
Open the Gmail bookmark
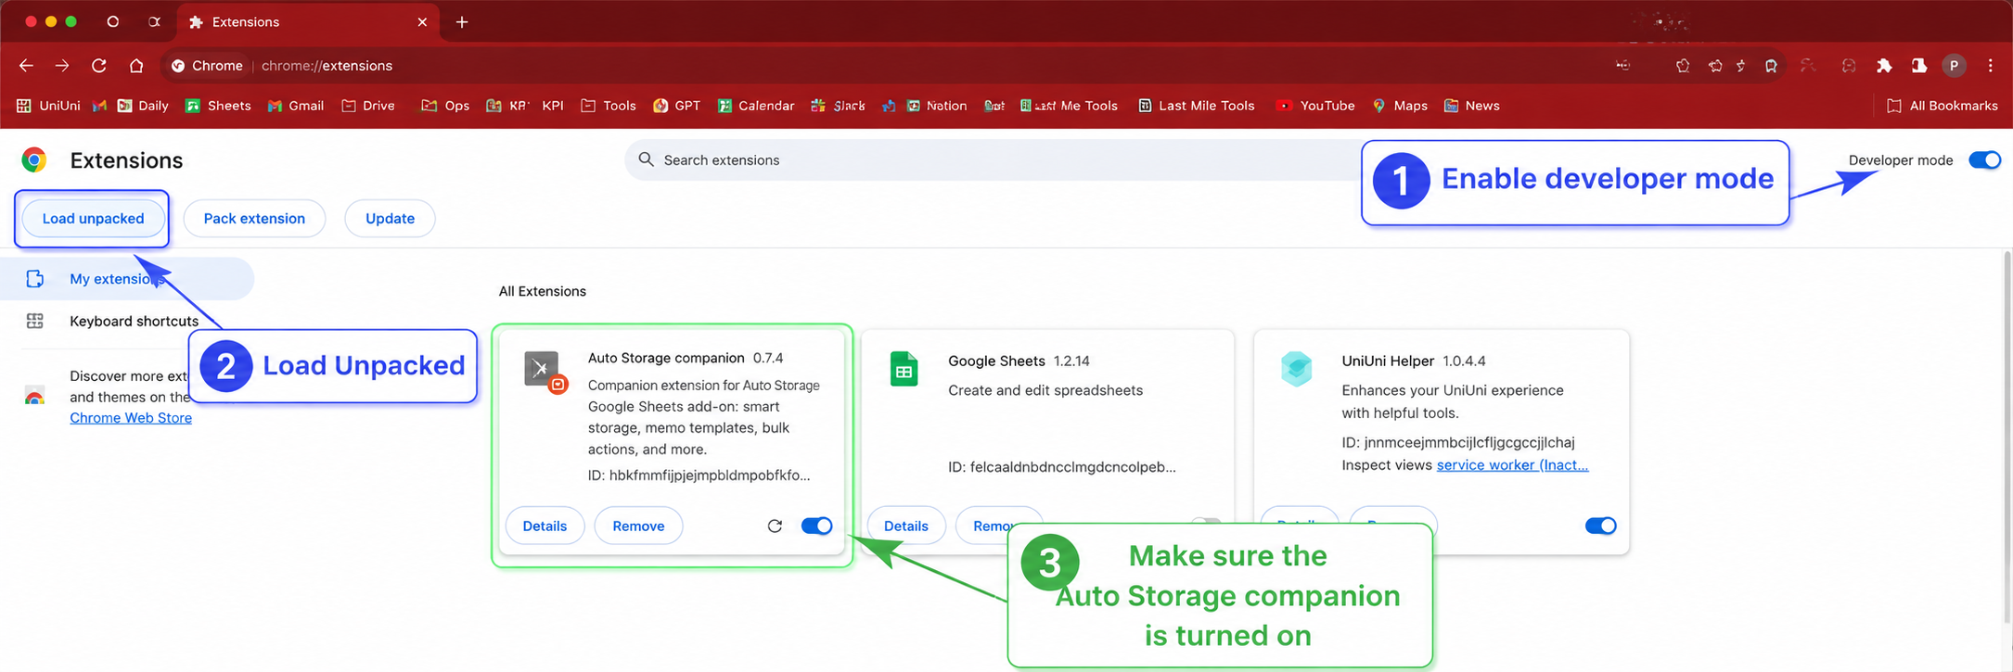pos(296,106)
